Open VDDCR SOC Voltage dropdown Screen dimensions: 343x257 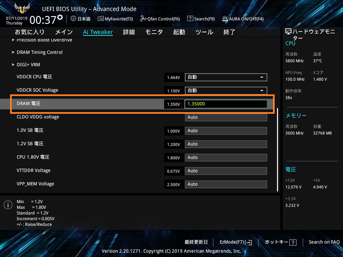coord(226,90)
